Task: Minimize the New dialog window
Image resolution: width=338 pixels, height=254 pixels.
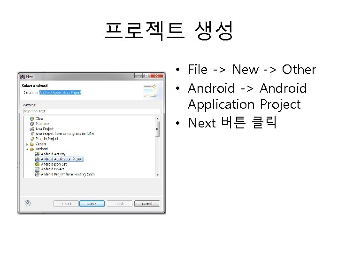Action: 138,75
